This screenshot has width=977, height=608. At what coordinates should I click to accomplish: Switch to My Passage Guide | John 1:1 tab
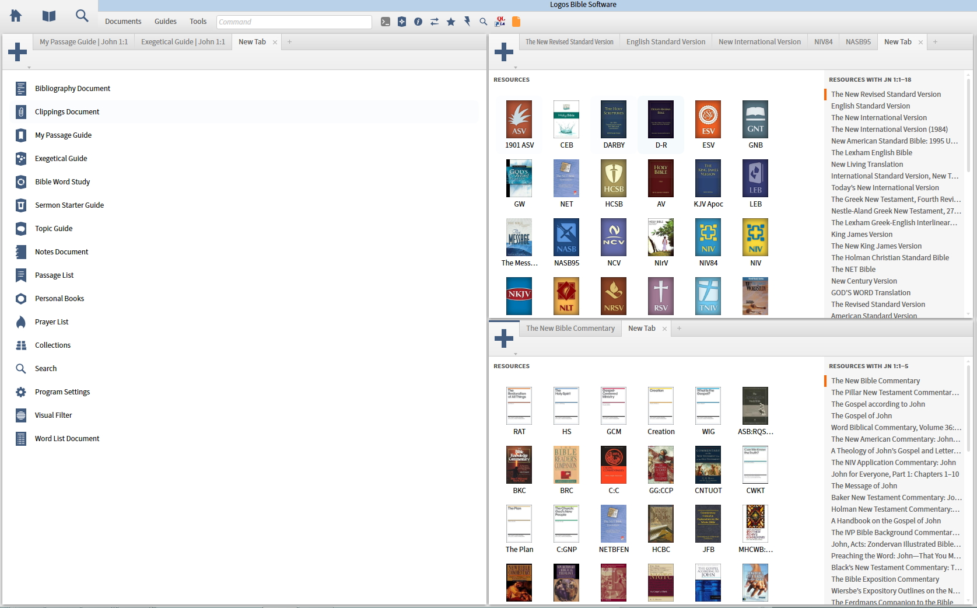pos(83,42)
